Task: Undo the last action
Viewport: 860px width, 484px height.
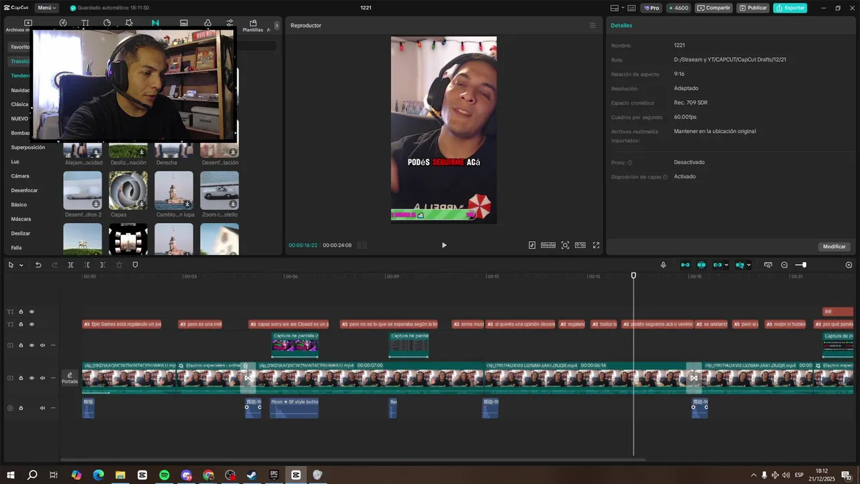Action: pos(38,265)
